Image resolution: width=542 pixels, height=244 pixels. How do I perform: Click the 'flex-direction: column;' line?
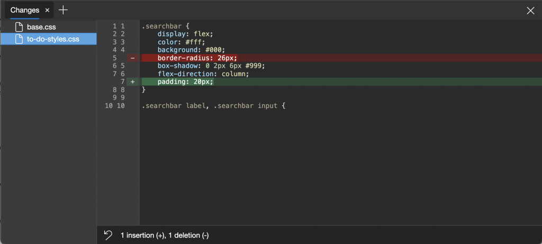(203, 74)
